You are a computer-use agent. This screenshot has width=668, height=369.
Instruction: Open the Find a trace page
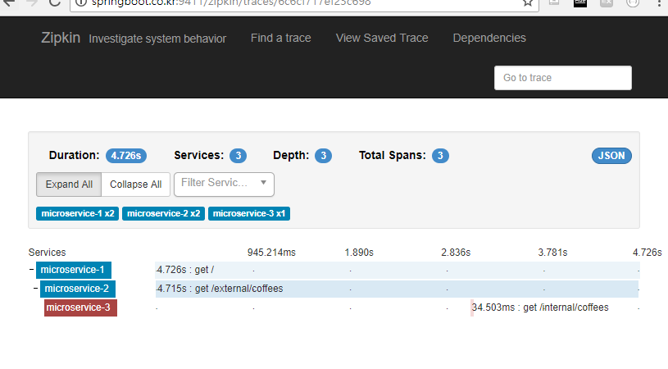(281, 38)
